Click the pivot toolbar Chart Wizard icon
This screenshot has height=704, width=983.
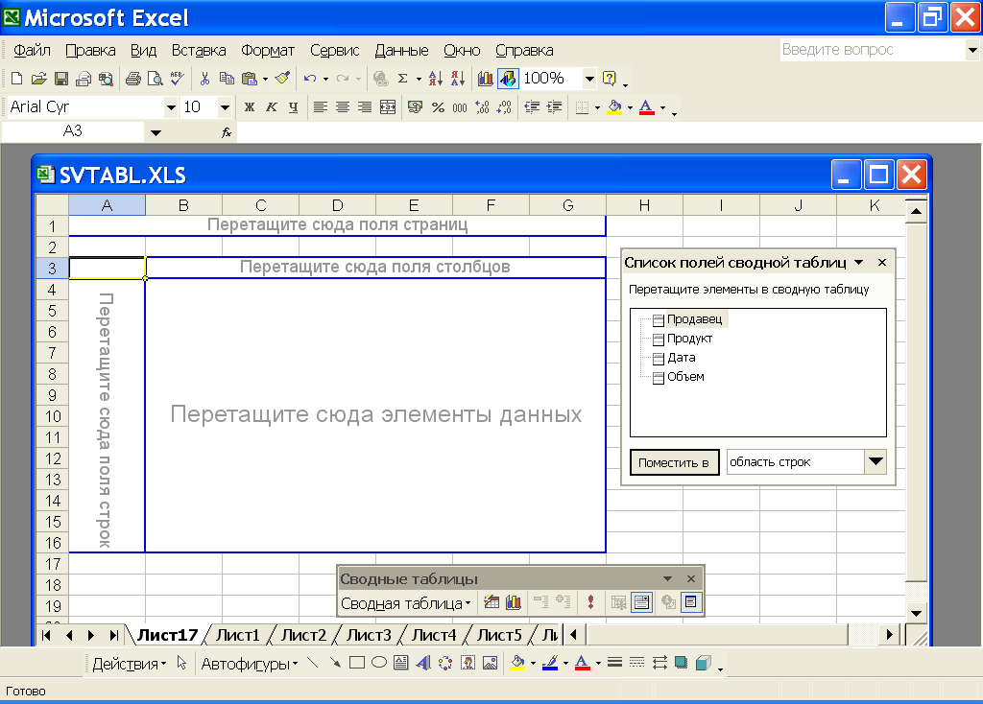pos(514,602)
